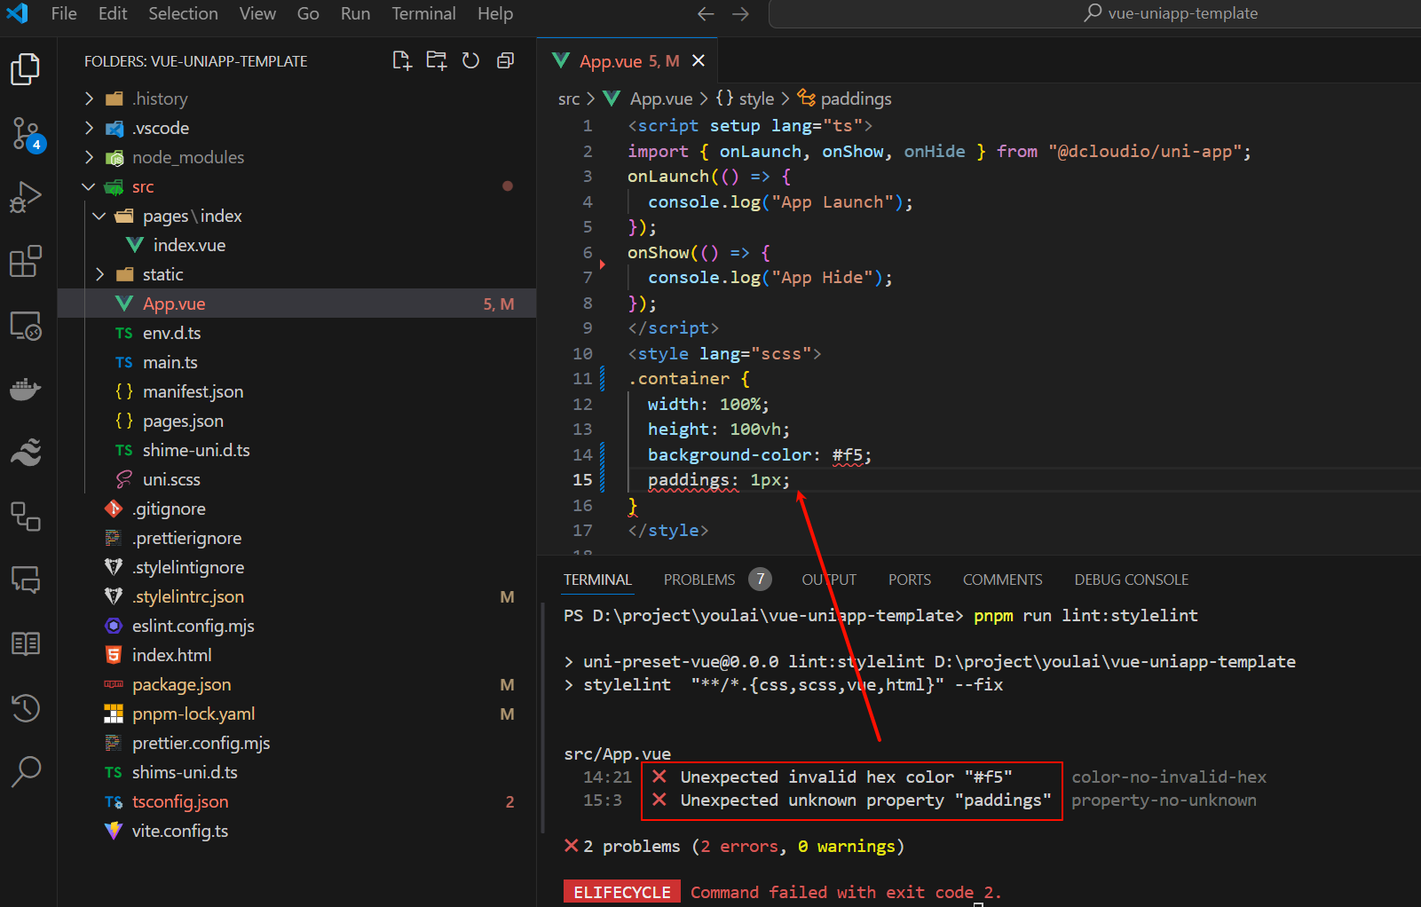
Task: Open the Extensions view
Action: [x=26, y=261]
